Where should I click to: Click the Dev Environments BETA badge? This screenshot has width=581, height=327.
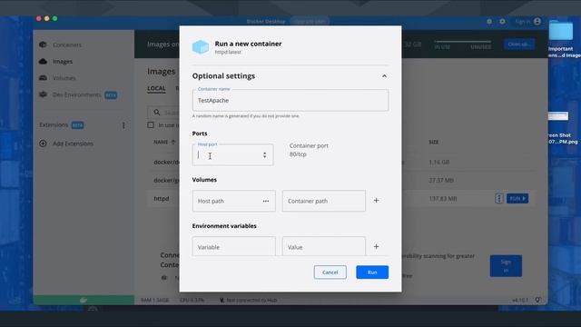111,95
